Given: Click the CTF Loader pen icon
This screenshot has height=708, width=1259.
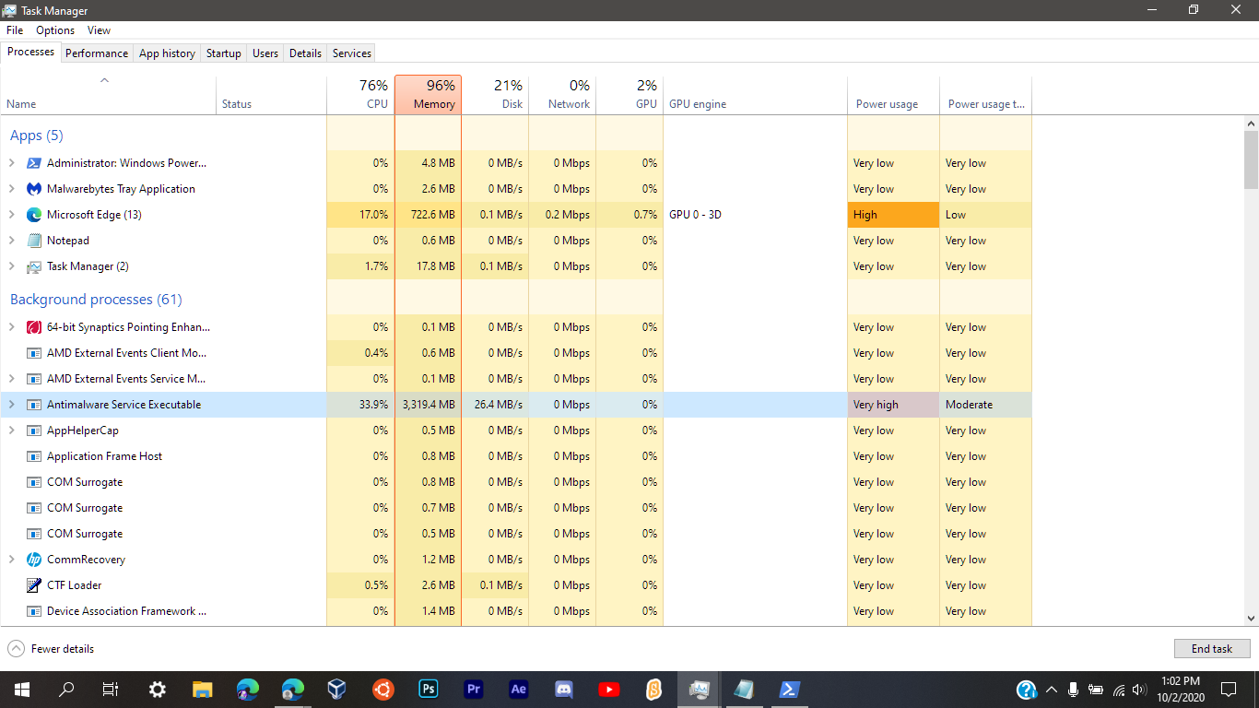Looking at the screenshot, I should 34,585.
